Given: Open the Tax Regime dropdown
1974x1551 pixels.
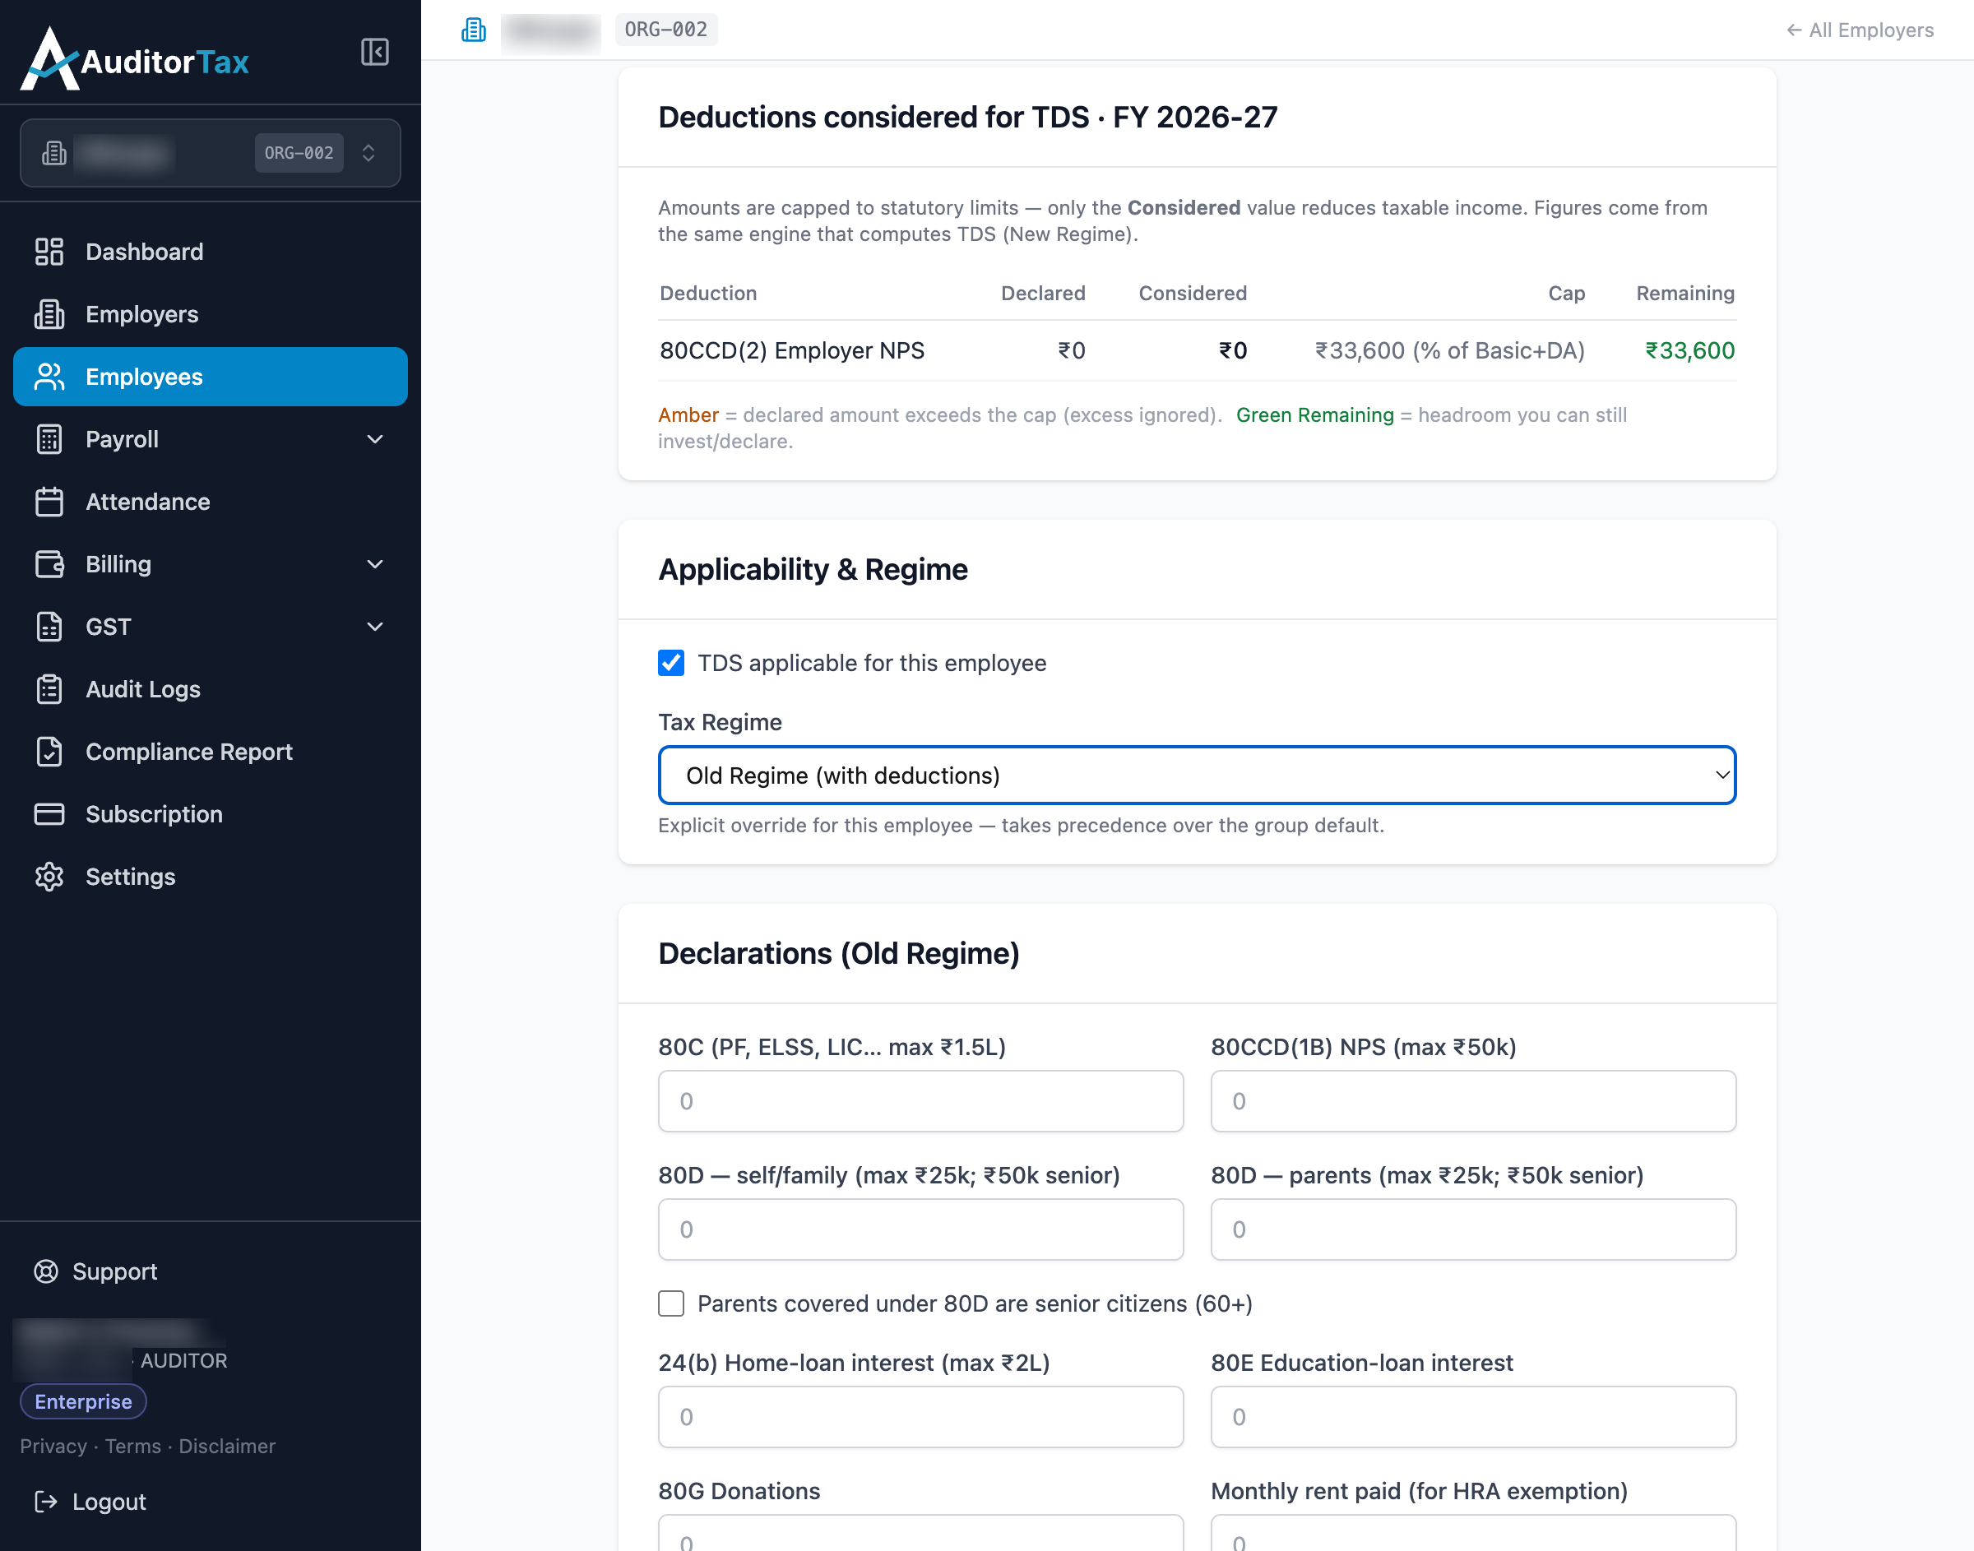Looking at the screenshot, I should [1197, 775].
